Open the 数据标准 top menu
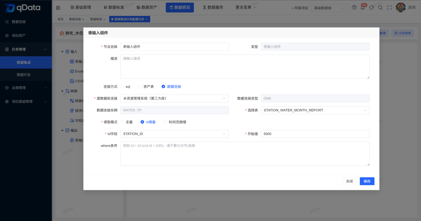This screenshot has width=421, height=221. 114,7
